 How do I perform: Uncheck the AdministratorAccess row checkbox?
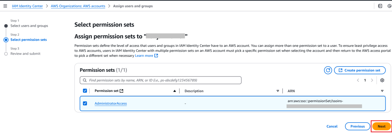point(85,103)
